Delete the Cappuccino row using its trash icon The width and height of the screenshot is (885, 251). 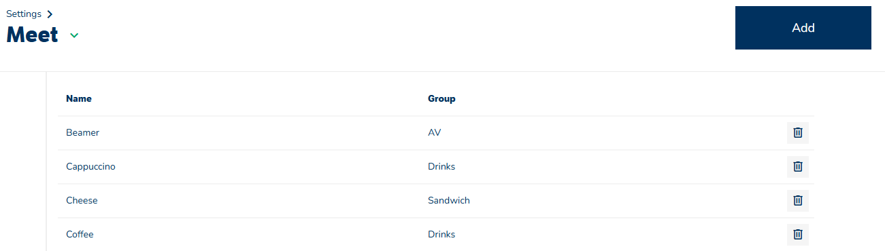[x=798, y=167]
